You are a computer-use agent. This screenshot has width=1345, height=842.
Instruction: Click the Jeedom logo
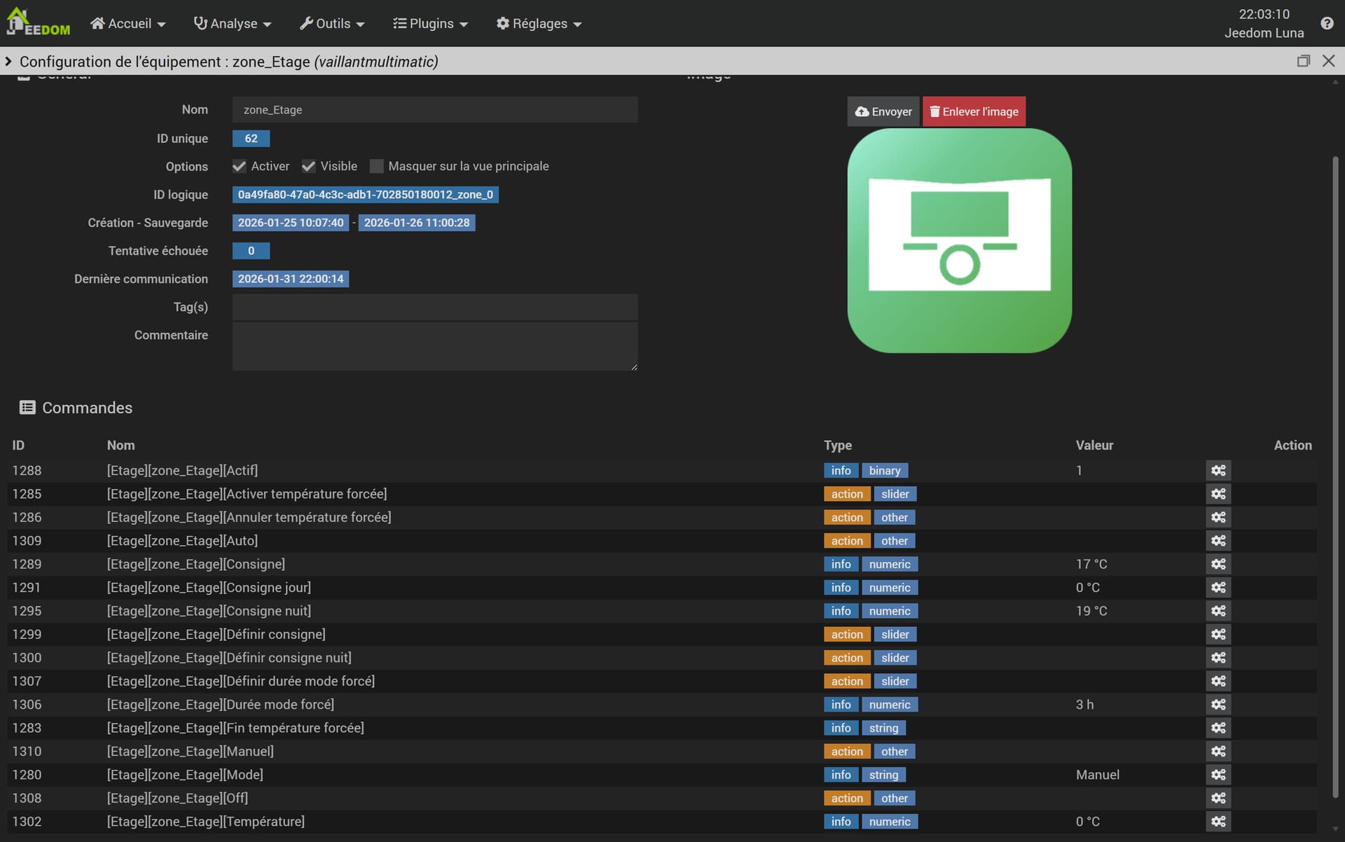click(x=39, y=22)
